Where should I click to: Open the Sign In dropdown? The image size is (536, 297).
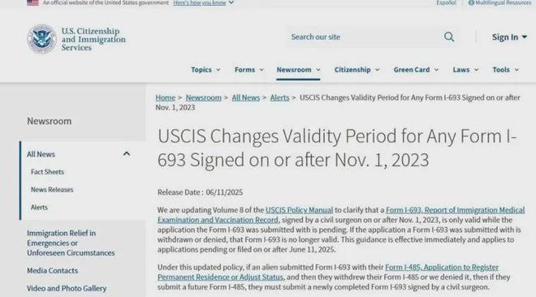point(509,37)
